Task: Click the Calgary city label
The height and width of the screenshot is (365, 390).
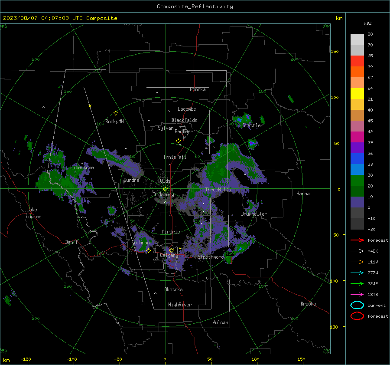Action: [169, 255]
